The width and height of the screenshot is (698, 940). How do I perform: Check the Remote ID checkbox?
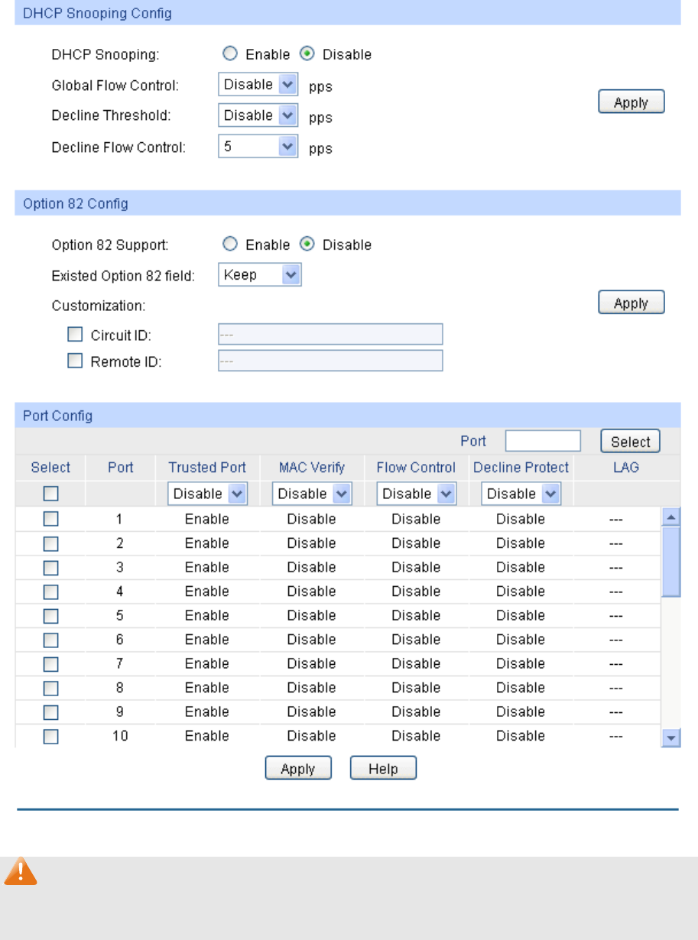click(x=75, y=361)
